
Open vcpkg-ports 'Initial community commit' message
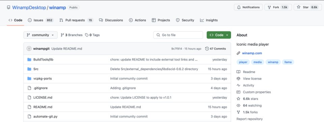[x=129, y=79]
